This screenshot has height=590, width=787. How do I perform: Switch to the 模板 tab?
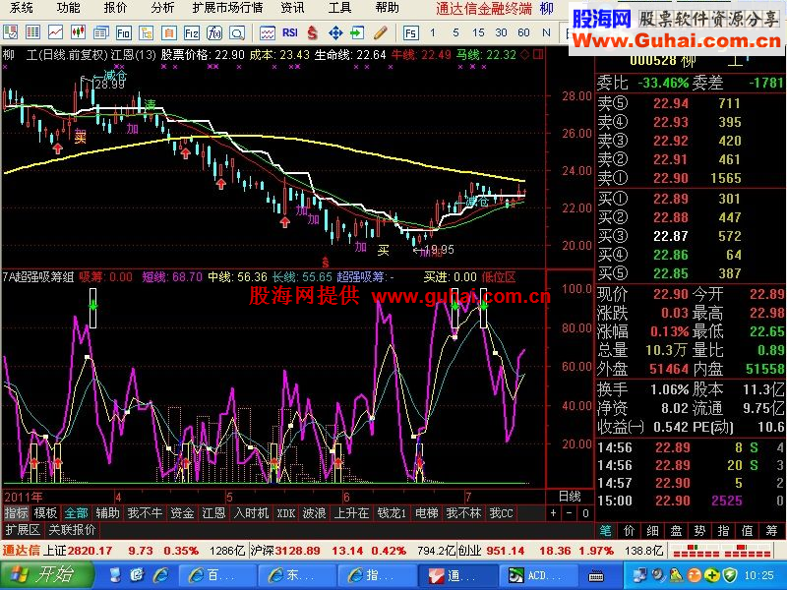(45, 512)
